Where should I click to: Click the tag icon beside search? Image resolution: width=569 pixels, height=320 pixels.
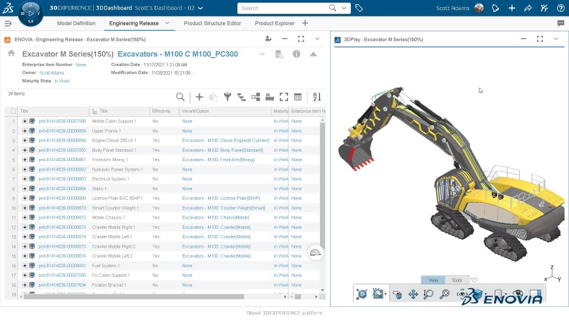coord(359,8)
